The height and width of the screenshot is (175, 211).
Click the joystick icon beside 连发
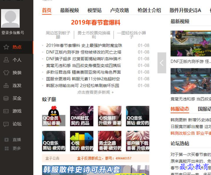pyautogui.click(x=6, y=86)
